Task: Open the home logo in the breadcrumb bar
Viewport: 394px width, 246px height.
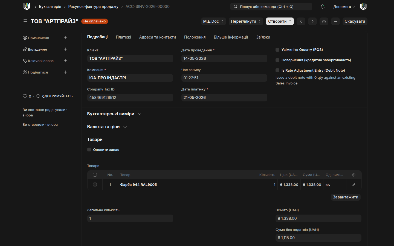Action: pos(27,7)
